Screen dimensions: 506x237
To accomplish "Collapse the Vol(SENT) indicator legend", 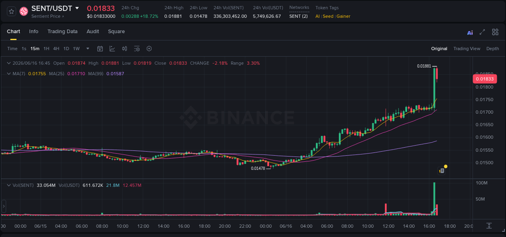I will (x=9, y=185).
